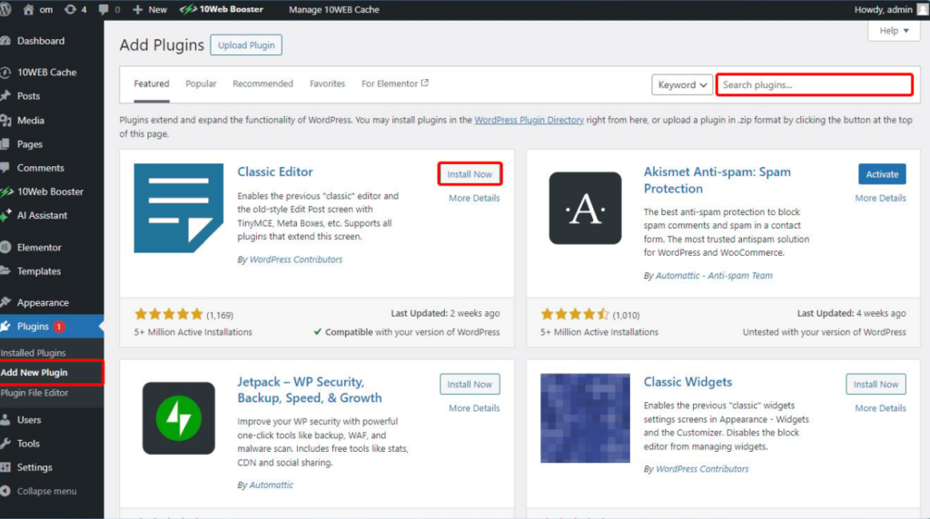930x519 pixels.
Task: Open 10Web Booster in sidebar
Action: click(52, 191)
